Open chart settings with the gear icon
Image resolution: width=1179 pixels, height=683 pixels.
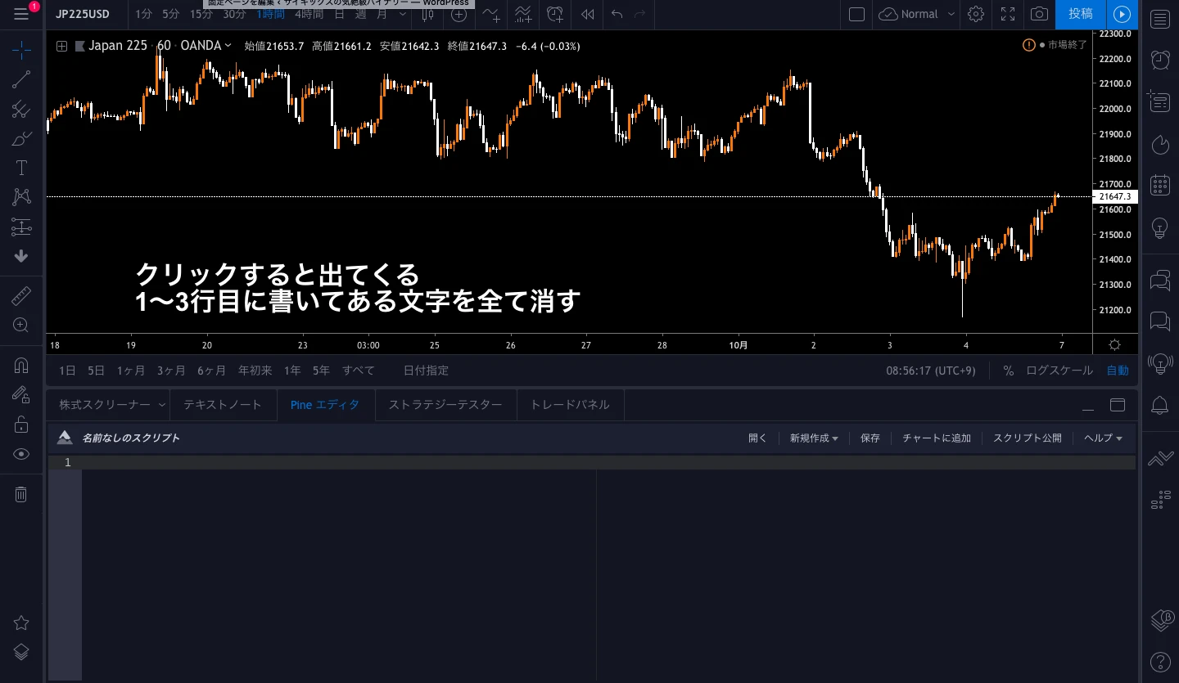[x=976, y=15]
